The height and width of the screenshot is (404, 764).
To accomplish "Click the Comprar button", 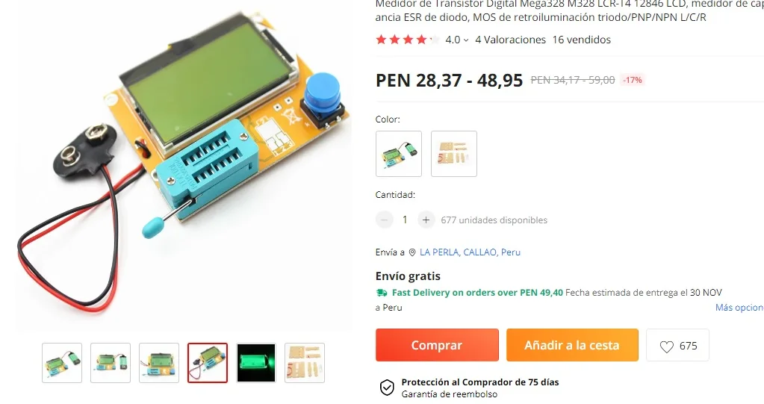I will point(437,345).
